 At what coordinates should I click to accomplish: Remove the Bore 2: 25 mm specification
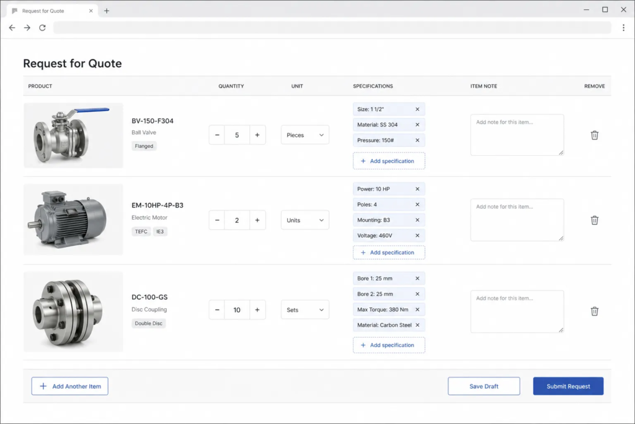417,294
